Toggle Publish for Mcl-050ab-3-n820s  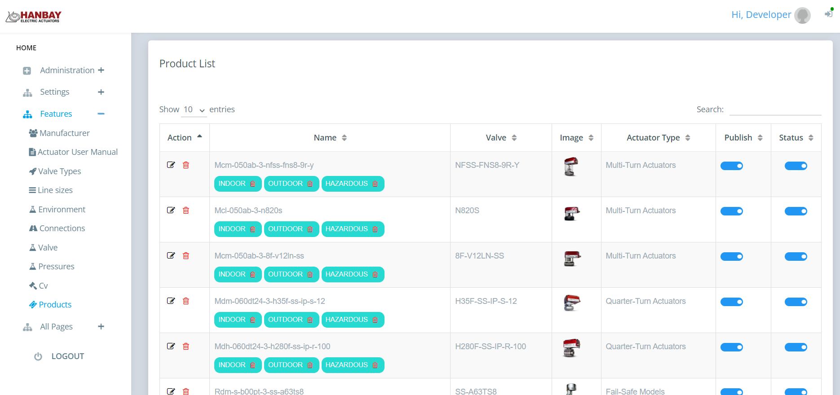(x=731, y=211)
